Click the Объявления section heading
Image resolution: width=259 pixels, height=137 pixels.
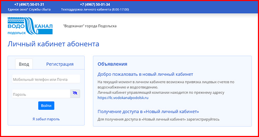pos(112,64)
